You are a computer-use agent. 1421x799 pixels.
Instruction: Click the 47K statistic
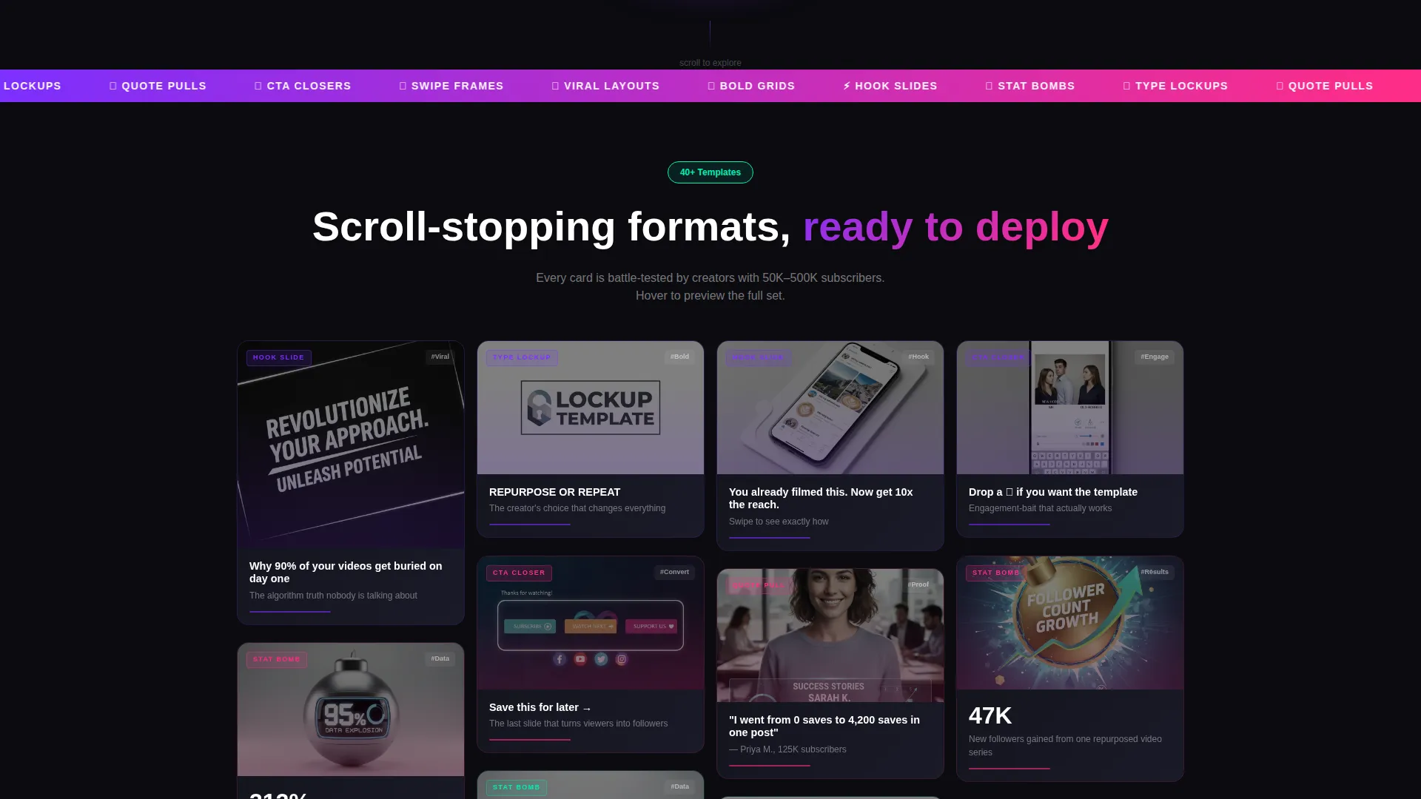[990, 715]
